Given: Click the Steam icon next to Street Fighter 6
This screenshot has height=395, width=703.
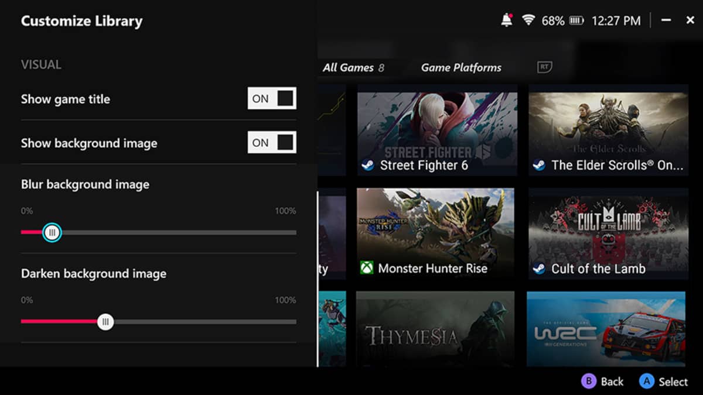Looking at the screenshot, I should tap(368, 166).
